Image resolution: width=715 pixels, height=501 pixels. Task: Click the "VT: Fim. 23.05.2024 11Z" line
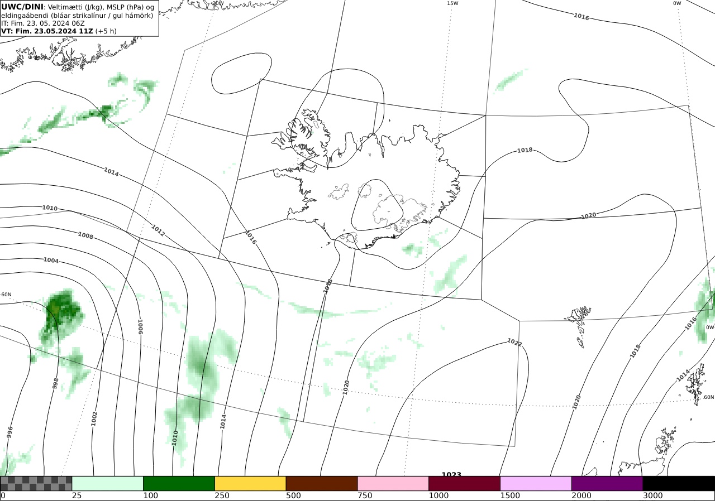[x=47, y=31]
